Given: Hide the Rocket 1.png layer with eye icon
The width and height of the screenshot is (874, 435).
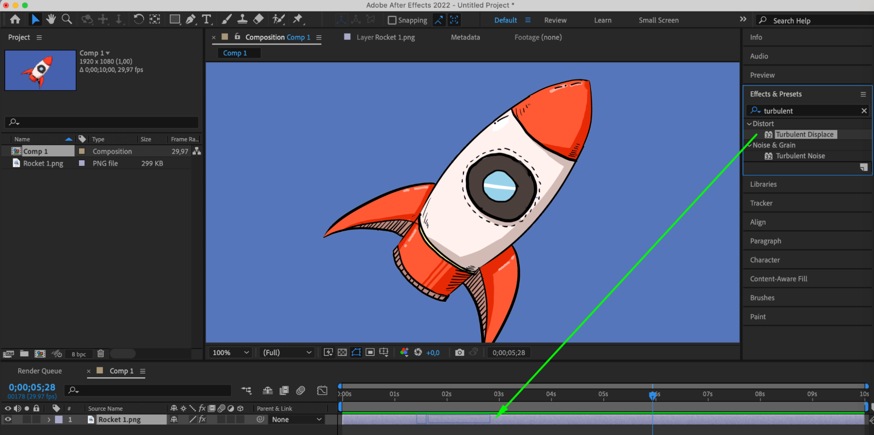Looking at the screenshot, I should [x=8, y=419].
